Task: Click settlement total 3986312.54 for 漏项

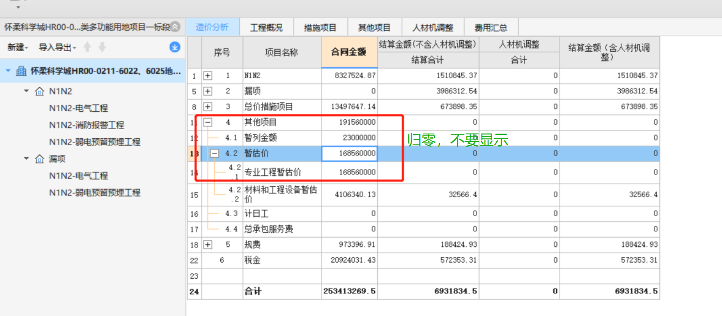Action: [x=428, y=91]
